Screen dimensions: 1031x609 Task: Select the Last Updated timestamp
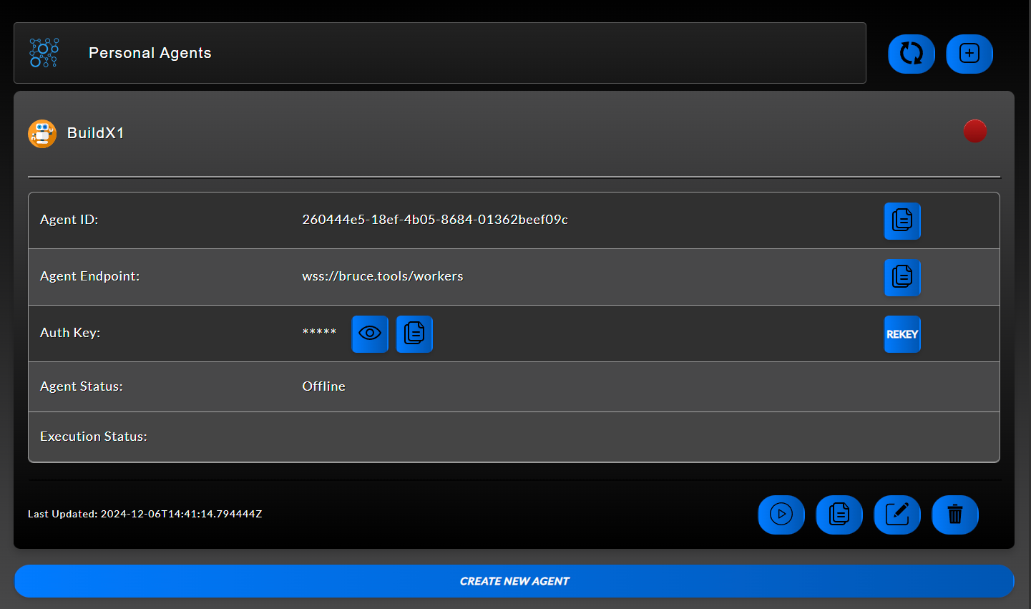145,514
